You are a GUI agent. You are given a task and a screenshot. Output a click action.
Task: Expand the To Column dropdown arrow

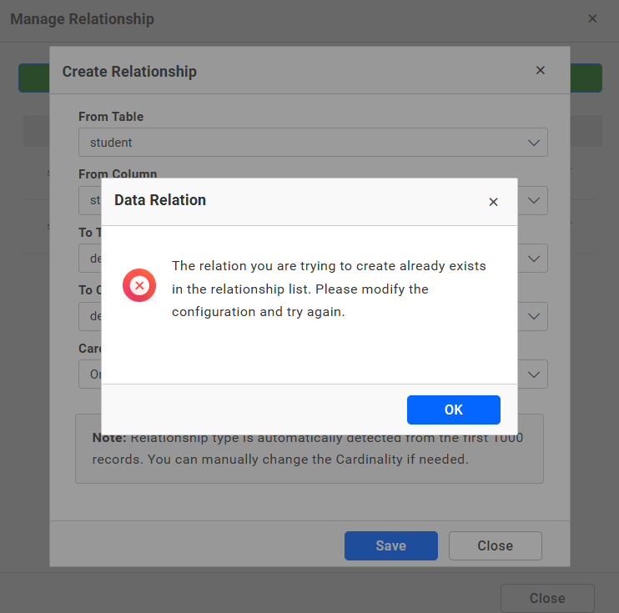coord(534,317)
